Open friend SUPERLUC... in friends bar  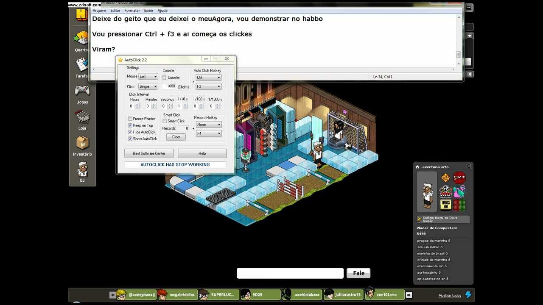218,294
